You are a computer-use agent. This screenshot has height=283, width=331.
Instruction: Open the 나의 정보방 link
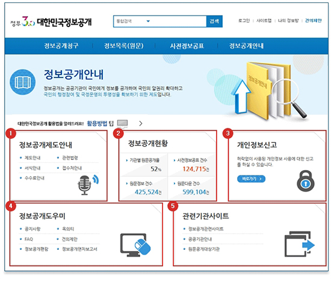pyautogui.click(x=288, y=20)
